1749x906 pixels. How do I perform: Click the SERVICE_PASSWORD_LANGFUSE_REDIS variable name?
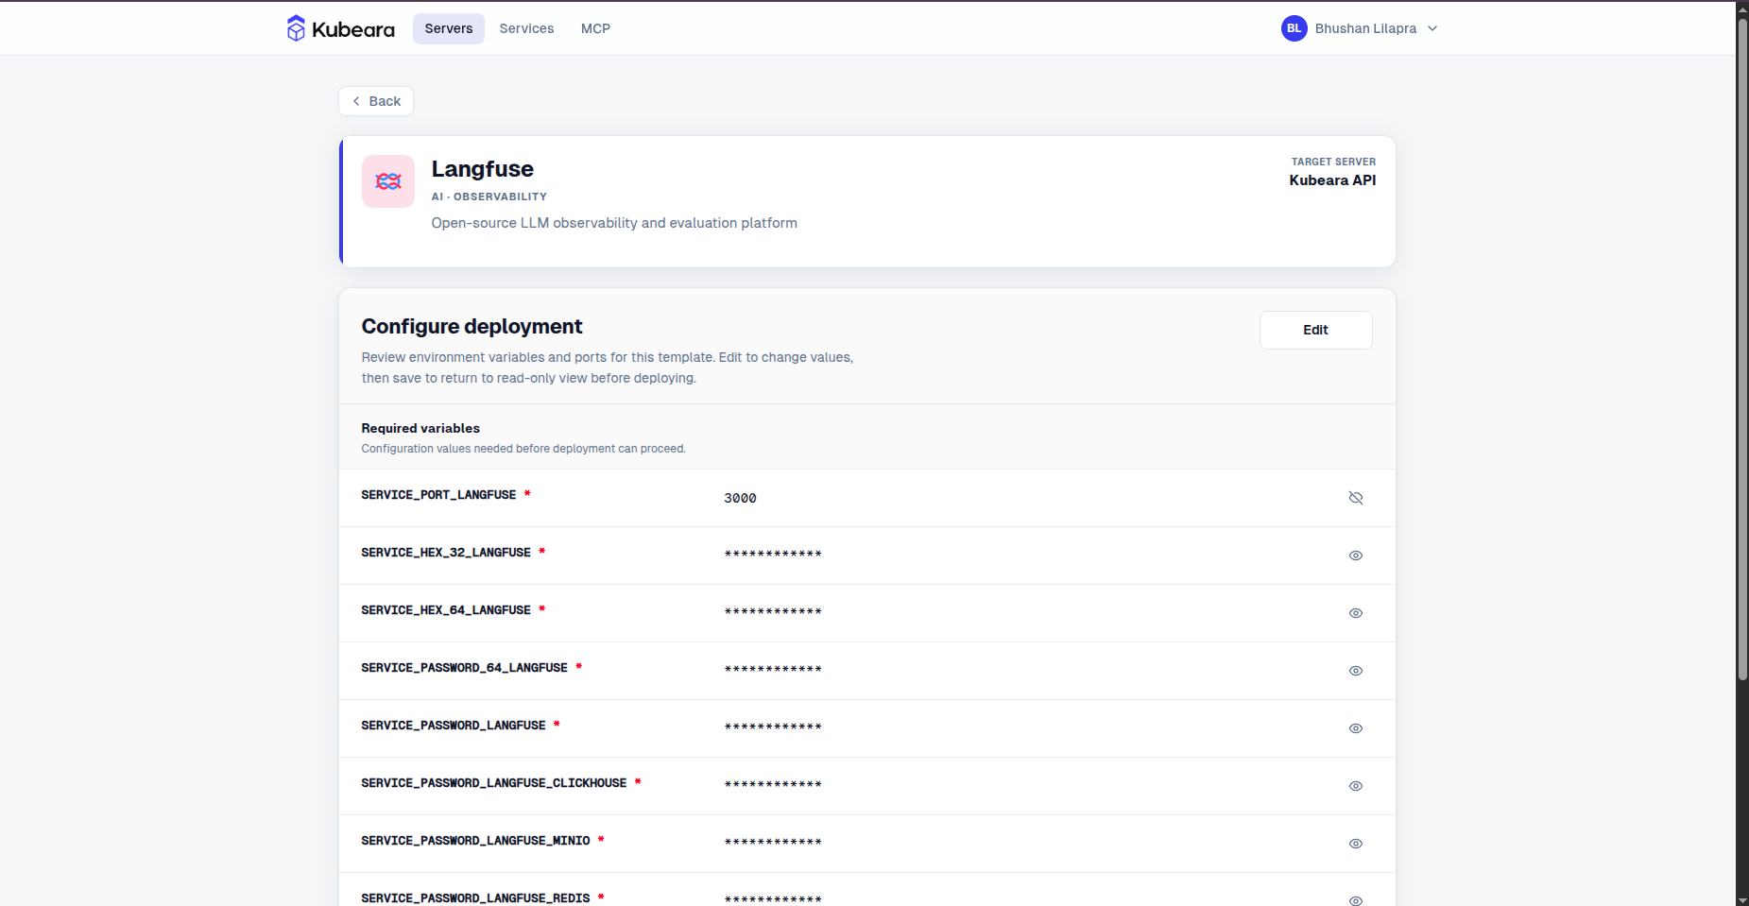(x=475, y=898)
